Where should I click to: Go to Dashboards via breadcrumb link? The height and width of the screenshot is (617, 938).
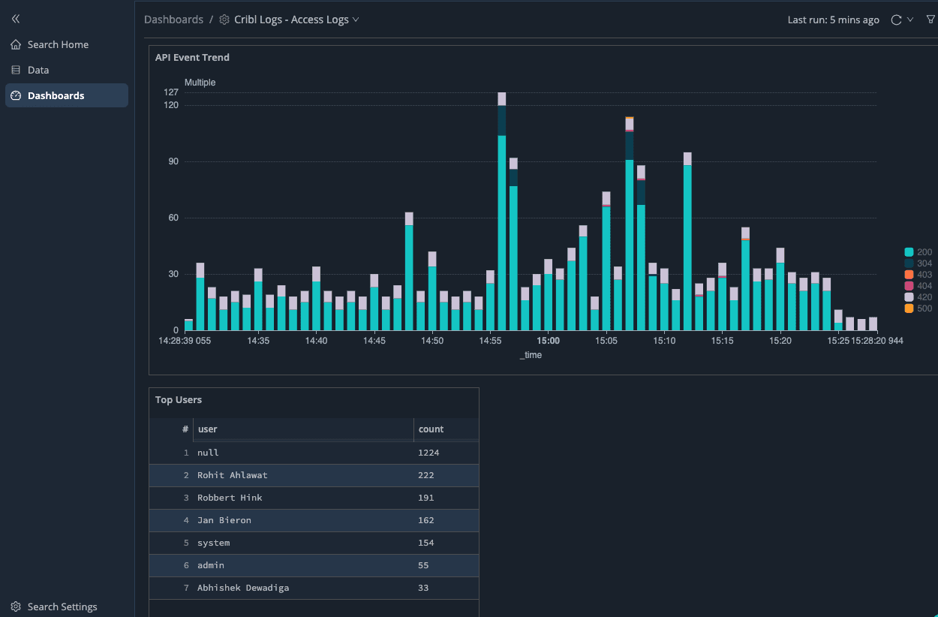pos(173,20)
